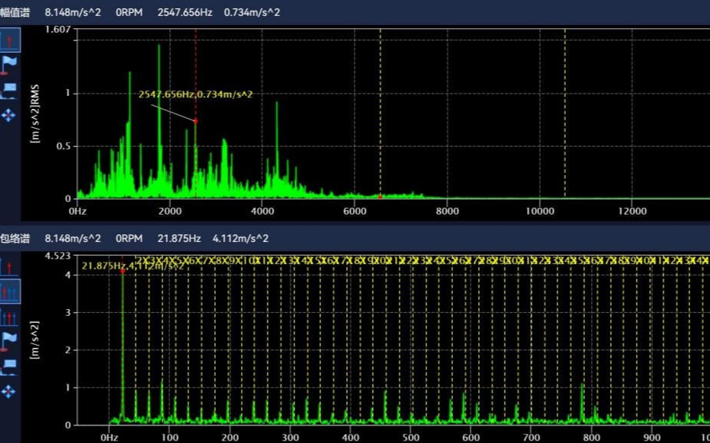This screenshot has height=443, width=710.
Task: Click the 4000 tick on amplitude spectrum axis
Action: (262, 211)
